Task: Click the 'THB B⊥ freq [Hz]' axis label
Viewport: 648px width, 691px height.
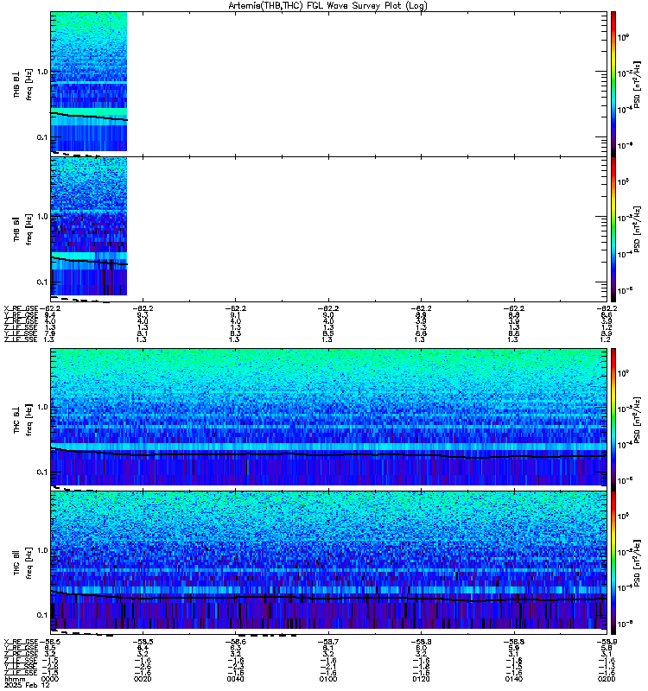Action: pyautogui.click(x=22, y=84)
